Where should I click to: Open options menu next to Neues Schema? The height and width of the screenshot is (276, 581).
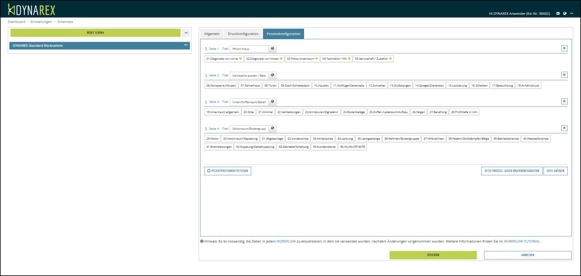click(186, 33)
